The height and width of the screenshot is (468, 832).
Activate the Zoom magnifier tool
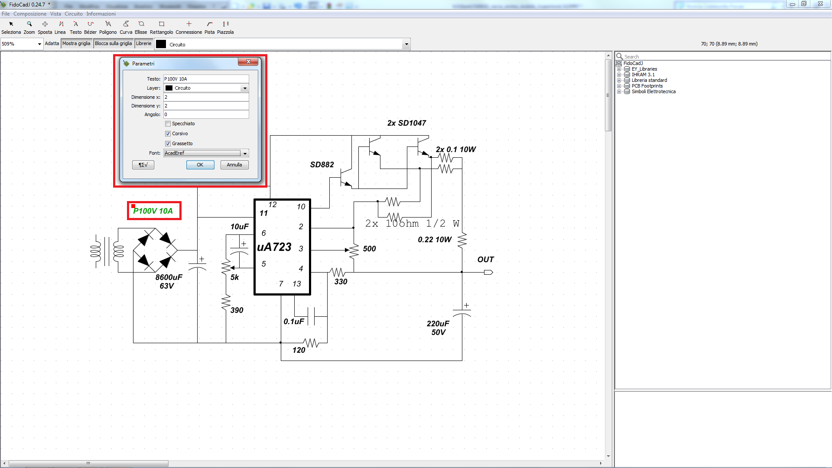click(x=29, y=27)
